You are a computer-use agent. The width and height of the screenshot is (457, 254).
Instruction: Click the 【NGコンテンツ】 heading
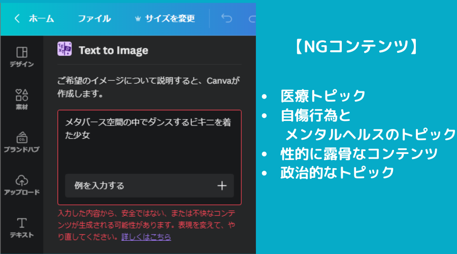(356, 47)
